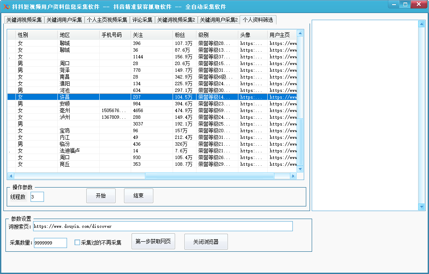Viewport: 429px width, 274px height.
Task: Click right log panel scroll-up arrow
Action: click(421, 24)
